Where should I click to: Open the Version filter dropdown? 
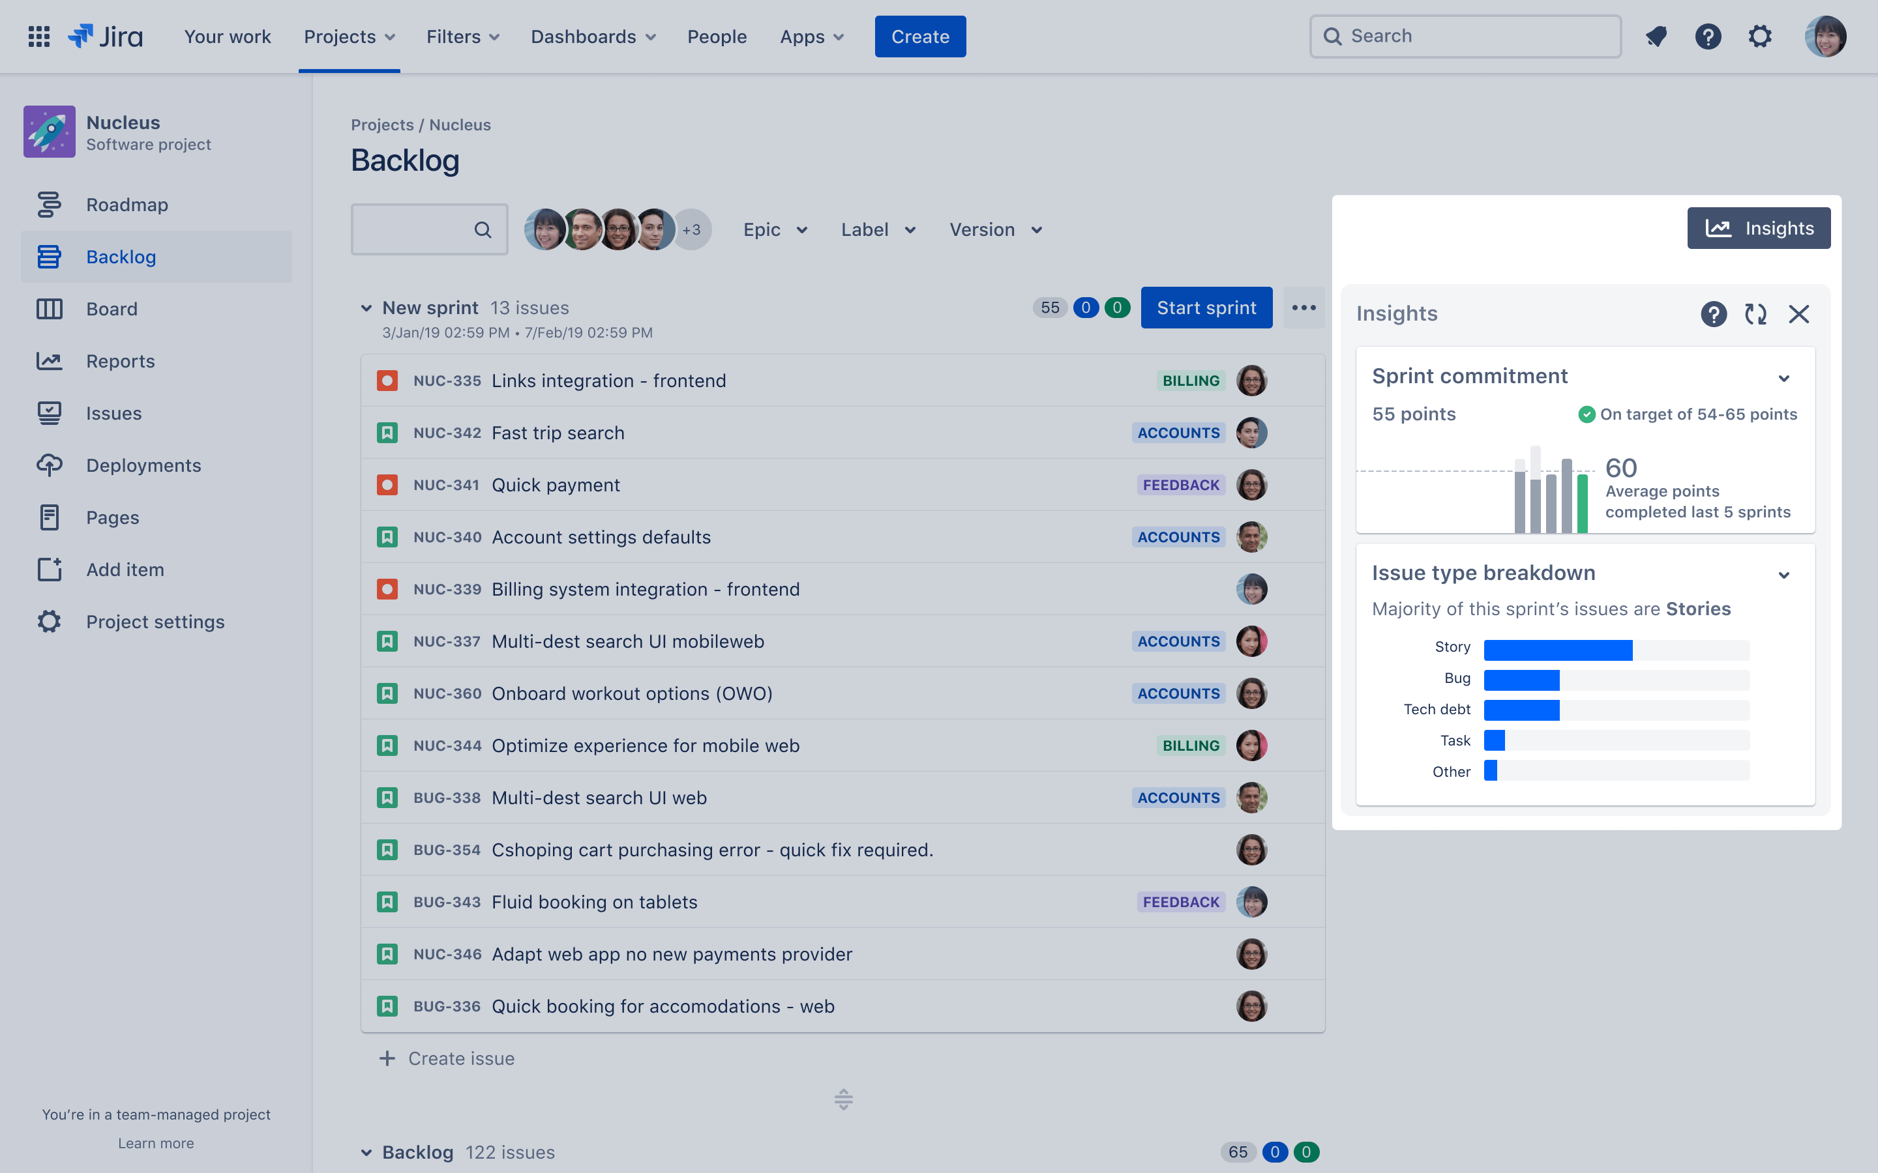995,228
